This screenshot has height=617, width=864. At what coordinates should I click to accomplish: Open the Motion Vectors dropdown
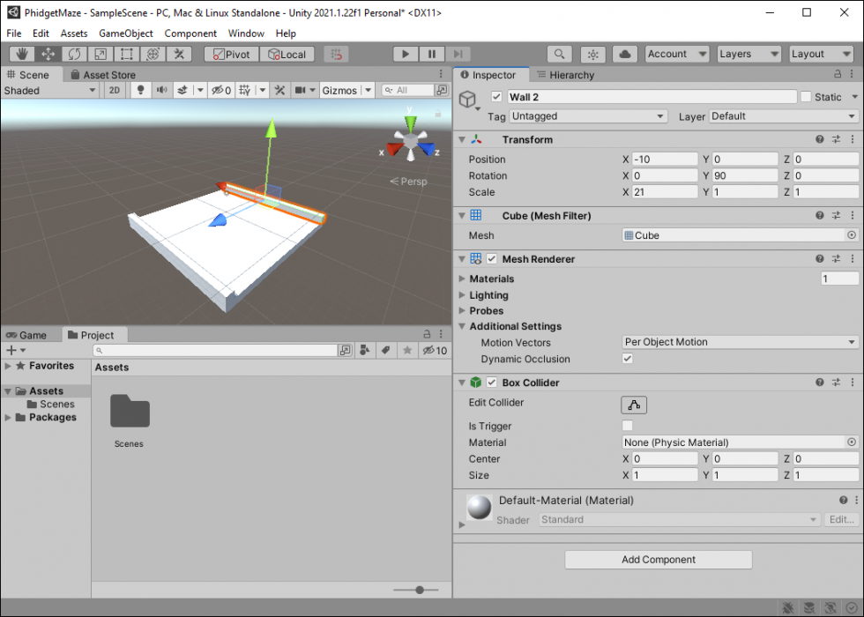pyautogui.click(x=740, y=342)
